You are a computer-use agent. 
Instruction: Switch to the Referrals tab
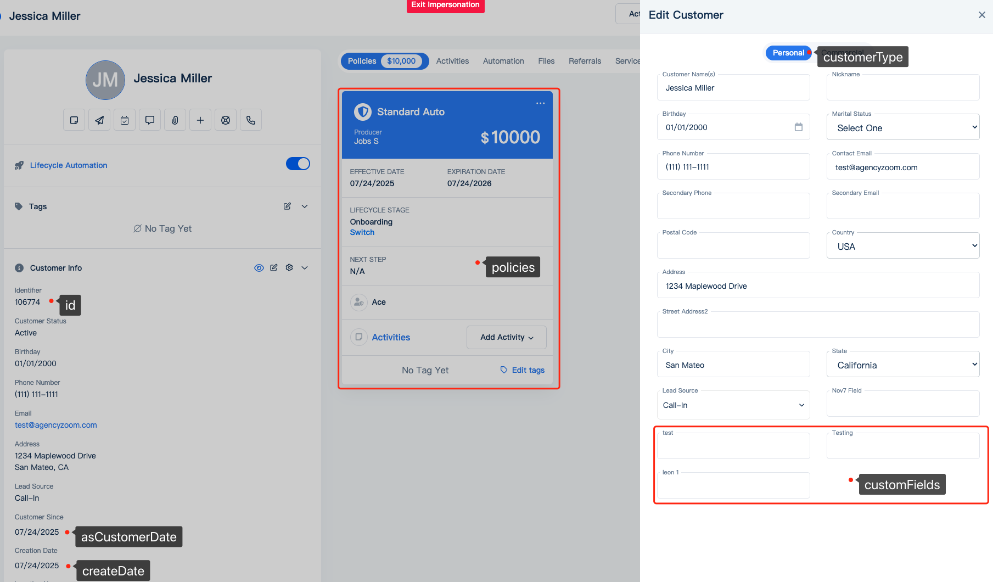tap(585, 61)
